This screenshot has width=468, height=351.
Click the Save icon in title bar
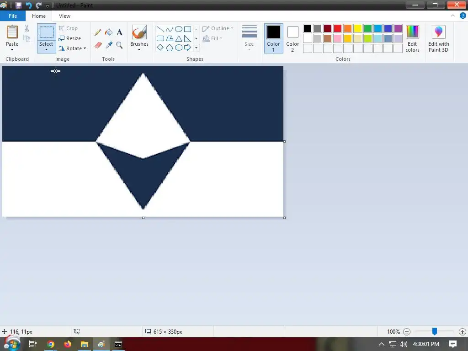(x=18, y=5)
